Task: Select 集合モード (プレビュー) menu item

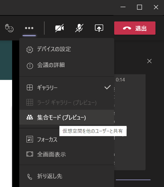Action: pos(67,117)
